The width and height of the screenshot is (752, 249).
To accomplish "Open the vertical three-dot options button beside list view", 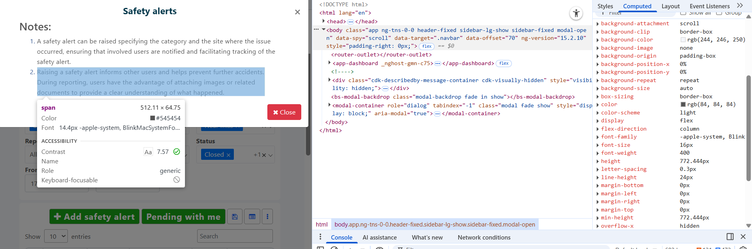I will coord(267,217).
